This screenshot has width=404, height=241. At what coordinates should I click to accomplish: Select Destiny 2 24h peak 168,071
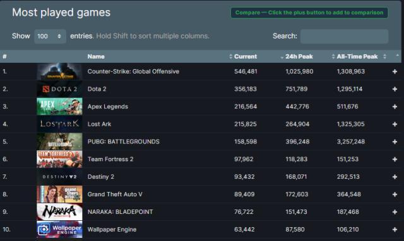coord(296,177)
